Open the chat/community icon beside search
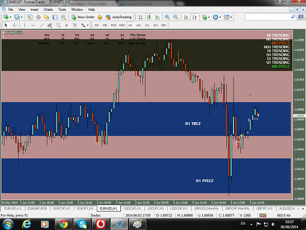Viewport: 306px width, 230px height. (x=301, y=17)
